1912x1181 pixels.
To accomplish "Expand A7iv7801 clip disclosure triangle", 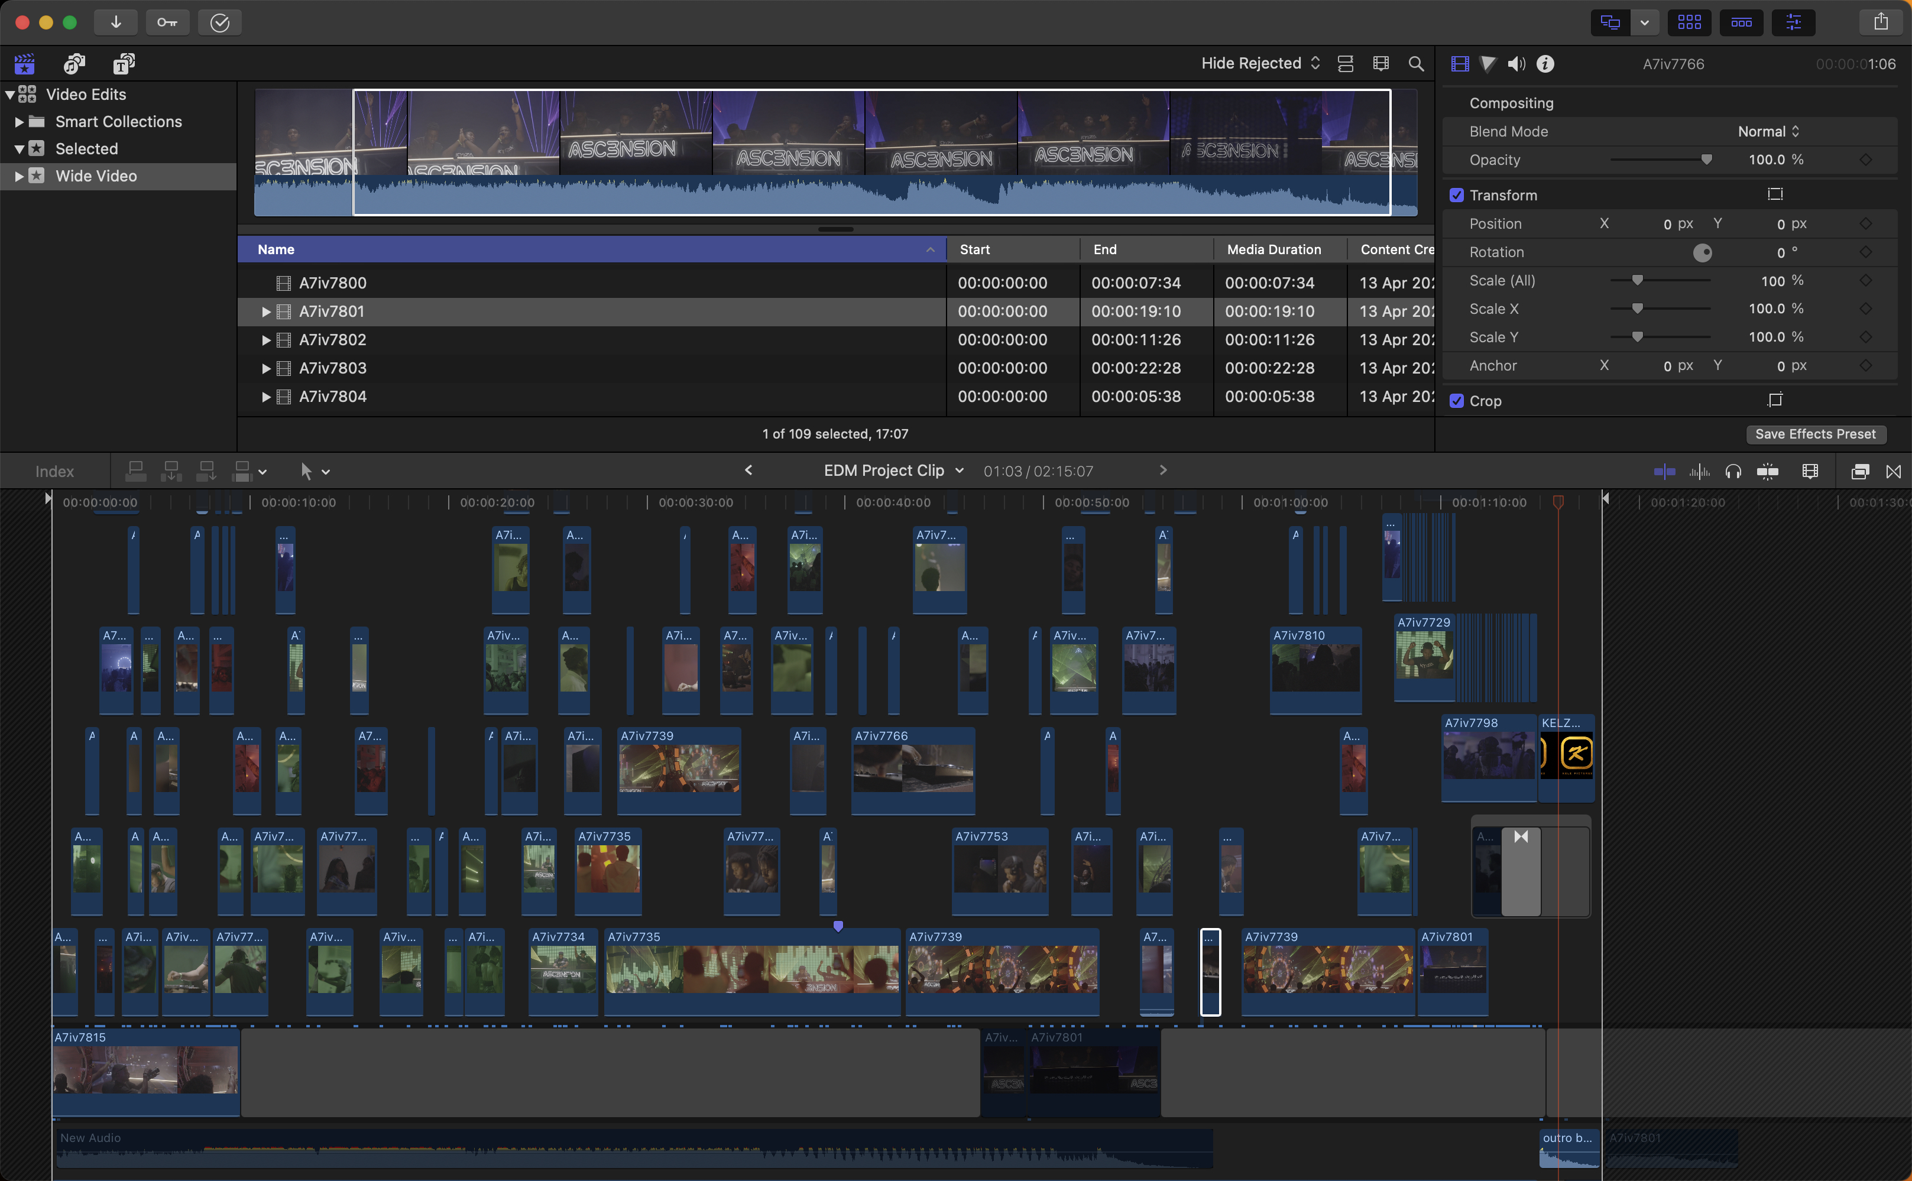I will (x=265, y=312).
